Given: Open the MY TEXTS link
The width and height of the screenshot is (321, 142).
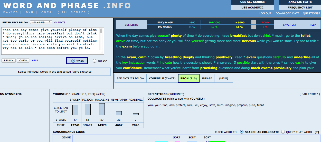Looking at the screenshot, I should tap(59, 23).
